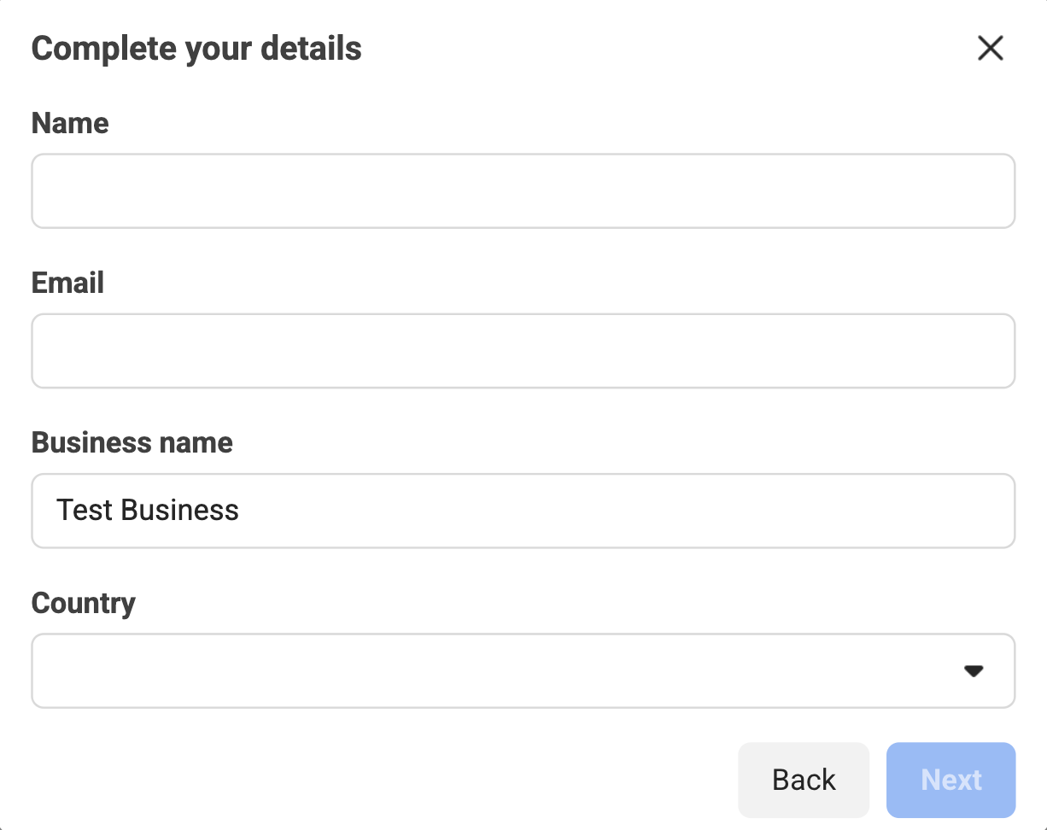The height and width of the screenshot is (830, 1047).
Task: Click the Business name input field
Action: 523,511
